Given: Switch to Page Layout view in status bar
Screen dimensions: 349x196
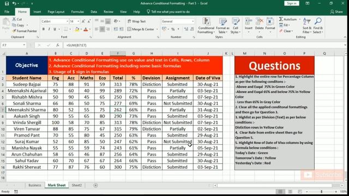Looking at the screenshot, I should tap(290, 191).
